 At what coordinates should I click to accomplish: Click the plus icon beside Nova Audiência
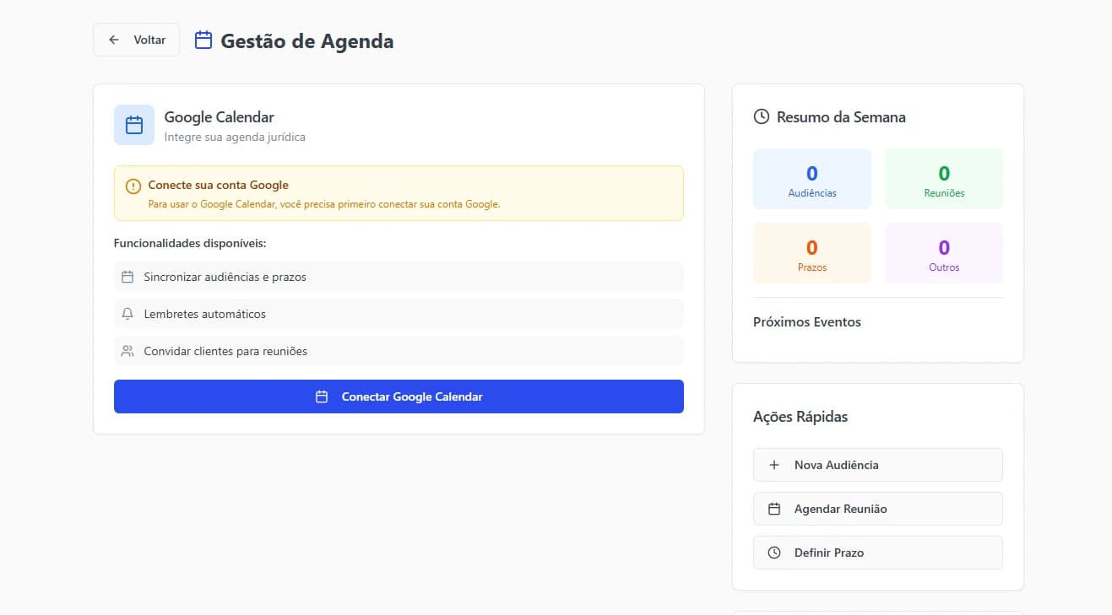pyautogui.click(x=773, y=464)
